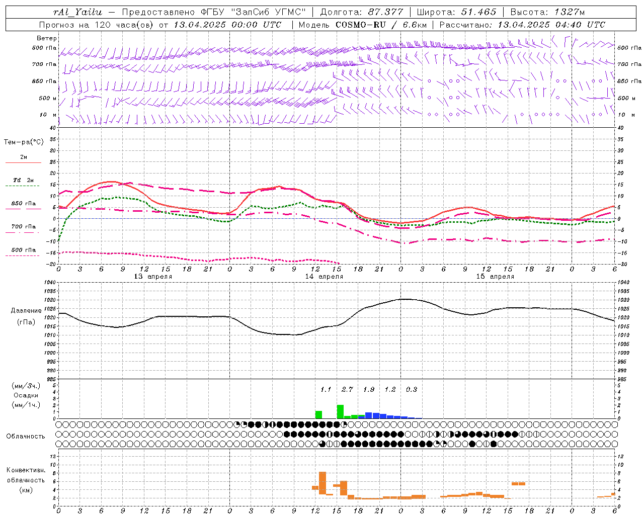
Task: Click the tallest orange convective cloud bar
Action: [x=323, y=483]
